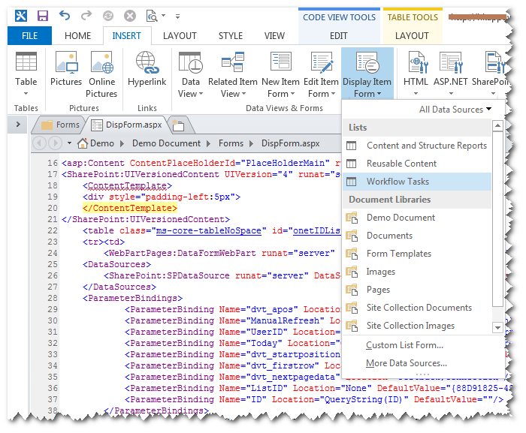This screenshot has width=526, height=433.
Task: Switch to the Forms document tab
Action: tap(60, 125)
